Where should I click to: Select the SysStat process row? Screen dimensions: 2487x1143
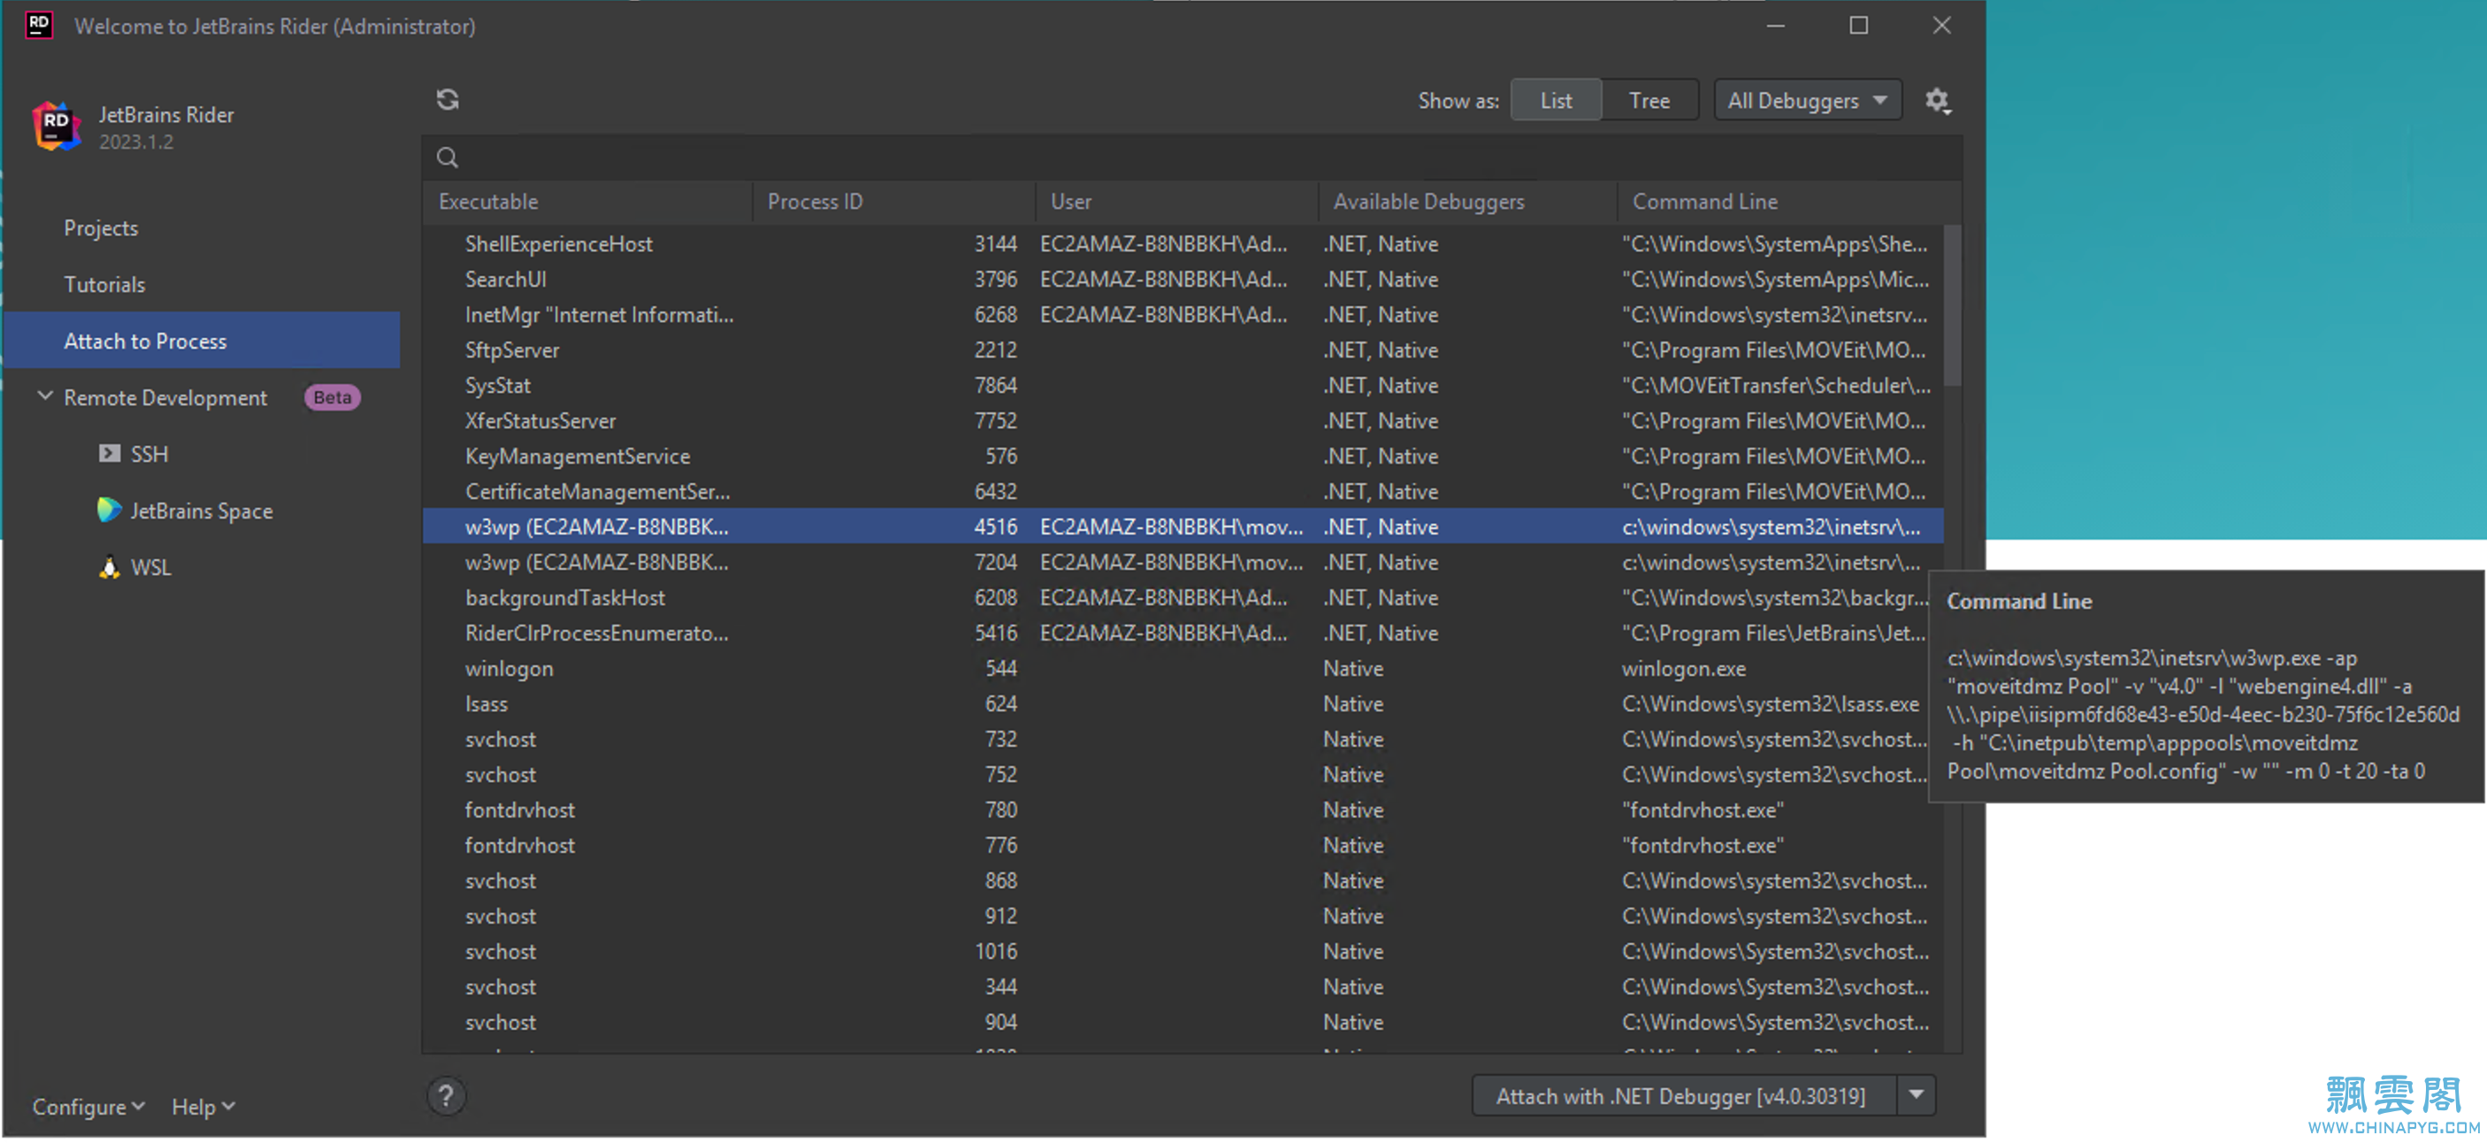click(x=1182, y=385)
